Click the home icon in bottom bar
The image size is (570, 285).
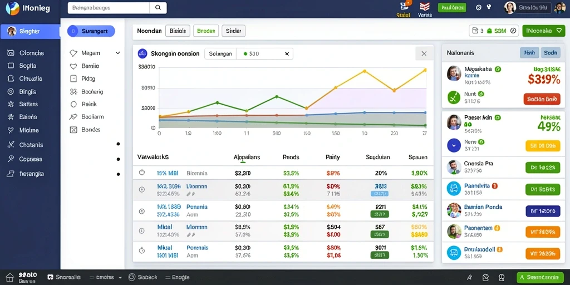coord(10,277)
